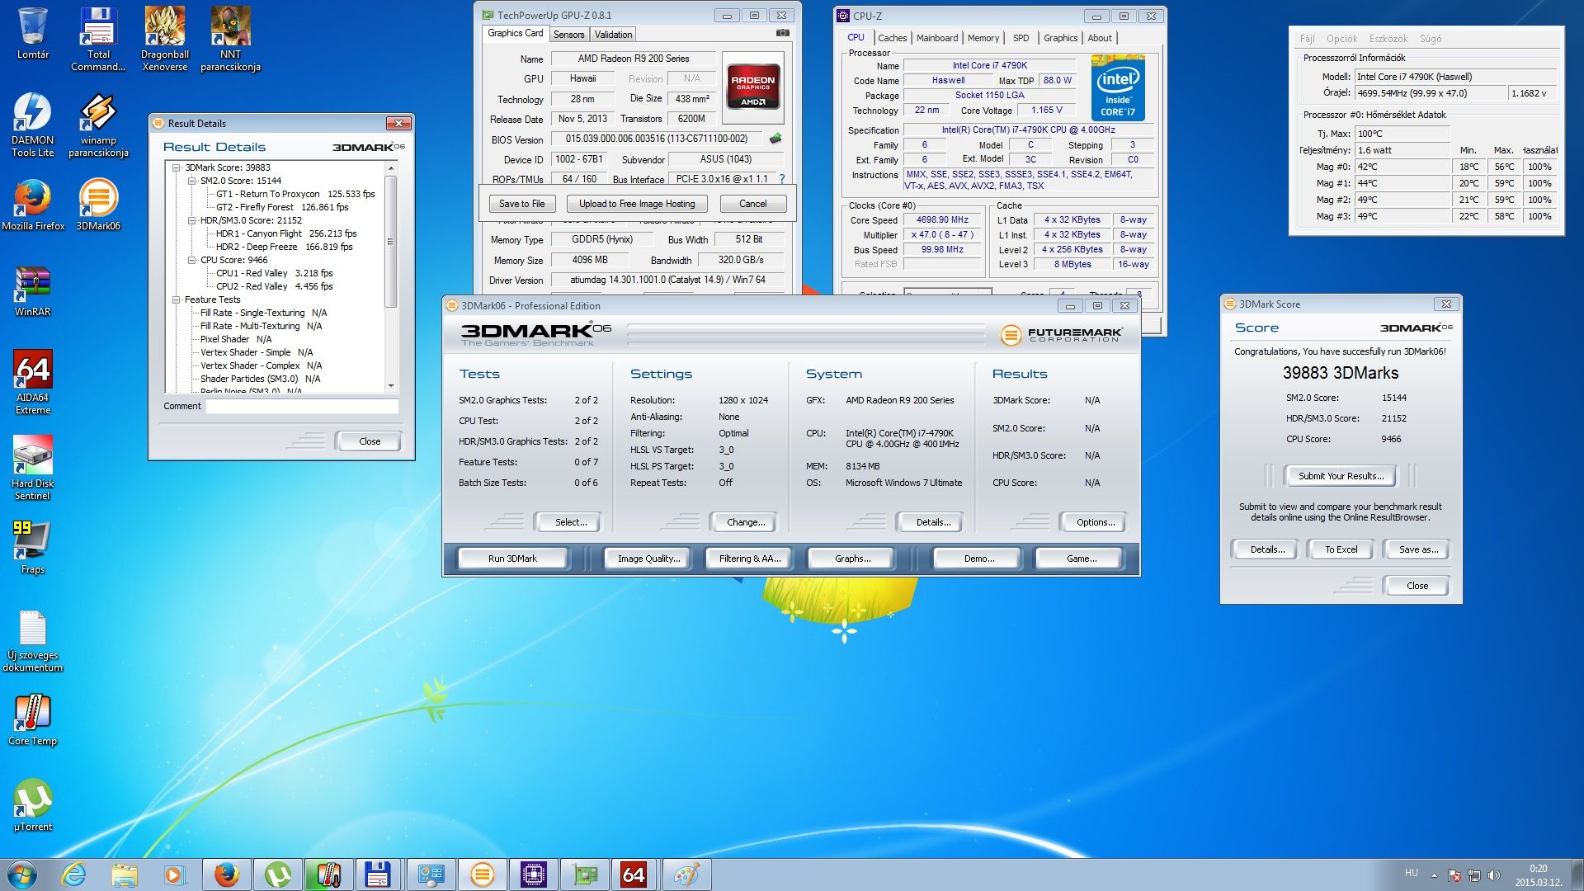This screenshot has height=891, width=1584.
Task: Open the Internet Explorer taskbar icon
Action: point(73,874)
